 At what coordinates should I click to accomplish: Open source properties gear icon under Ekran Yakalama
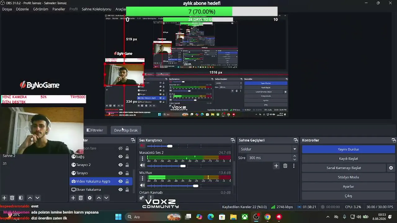[90, 198]
